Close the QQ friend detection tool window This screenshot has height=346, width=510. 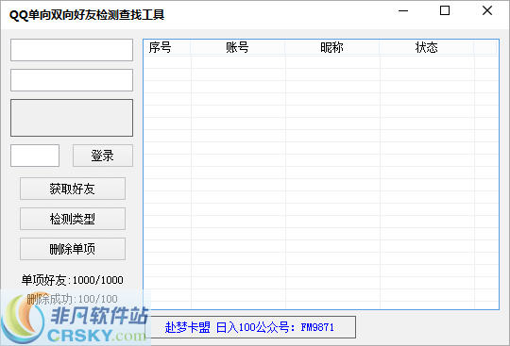point(487,10)
